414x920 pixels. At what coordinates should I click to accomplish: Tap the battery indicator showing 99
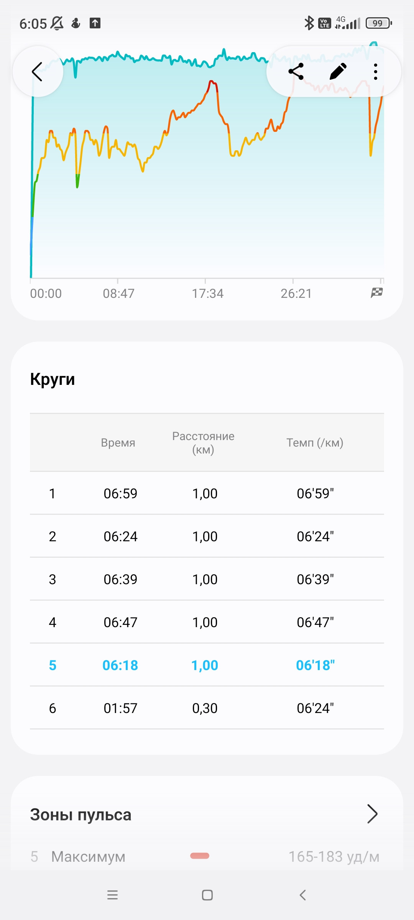[x=379, y=23]
